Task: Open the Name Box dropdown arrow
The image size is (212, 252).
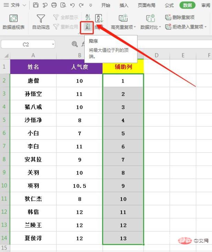Action: coord(53,44)
